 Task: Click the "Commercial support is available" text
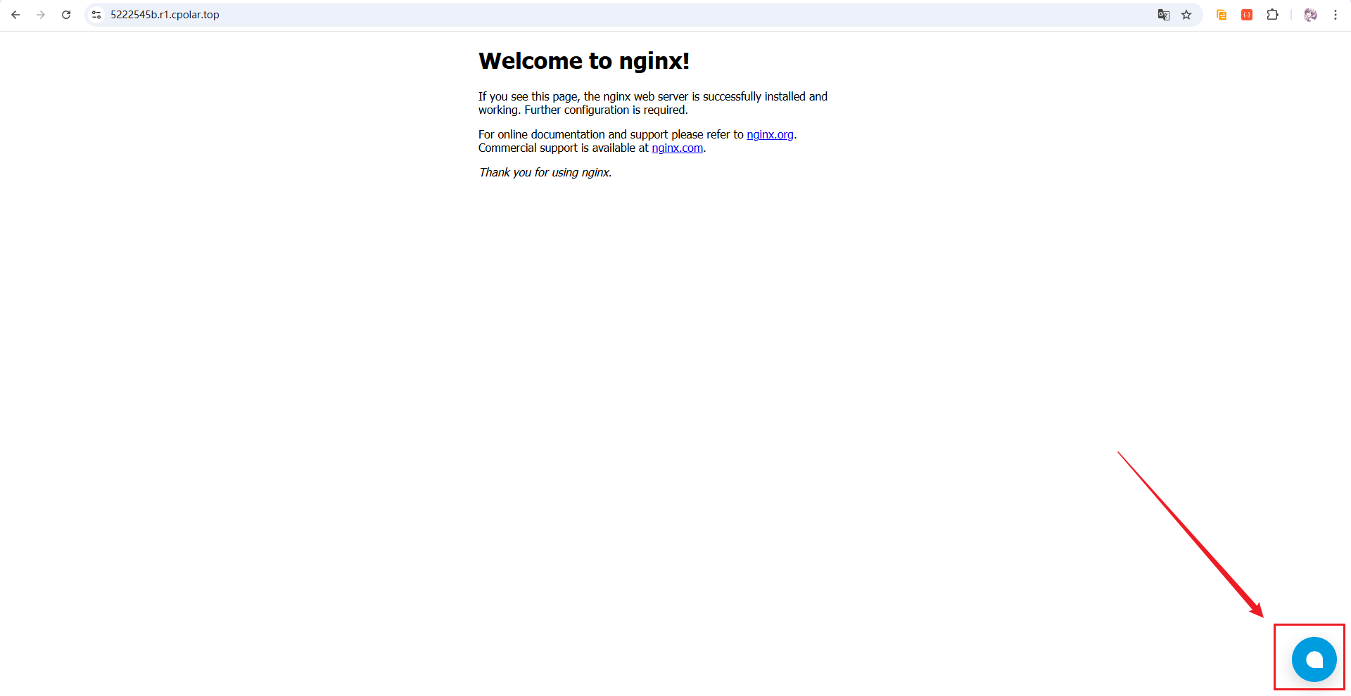[x=563, y=148]
